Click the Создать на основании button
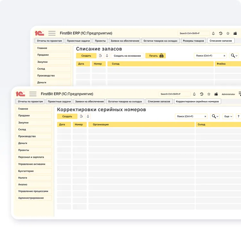This screenshot has height=245, width=241. (127, 56)
